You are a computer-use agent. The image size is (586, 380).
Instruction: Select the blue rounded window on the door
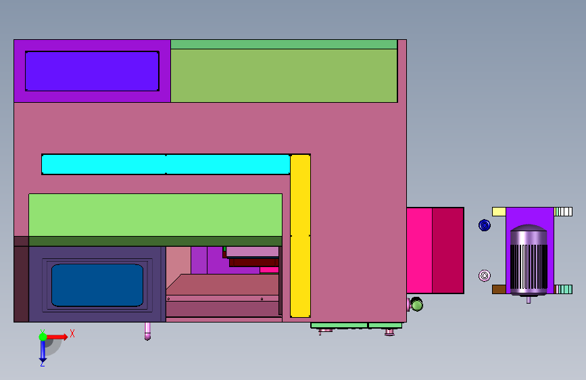point(97,285)
